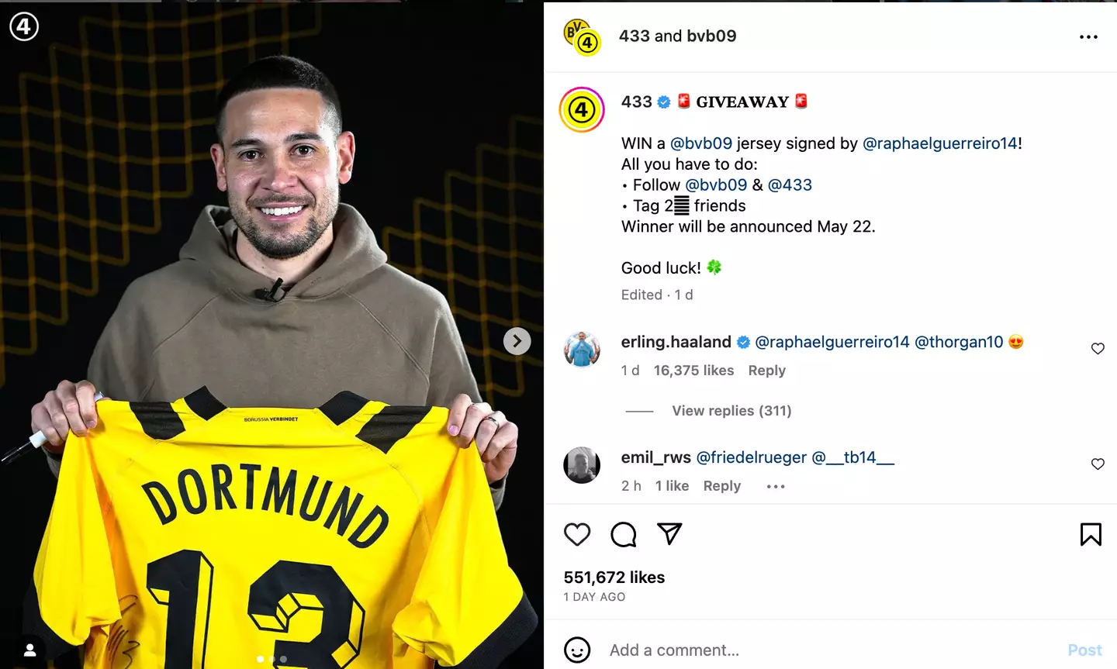Go to next photo with arrow
1117x669 pixels.
point(517,341)
